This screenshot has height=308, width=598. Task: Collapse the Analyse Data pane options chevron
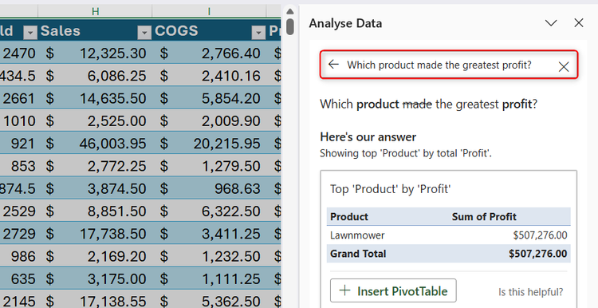pos(551,23)
